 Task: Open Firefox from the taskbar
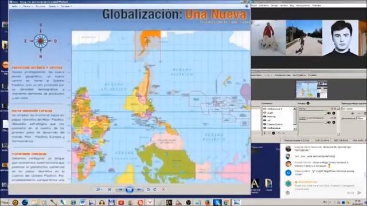coord(208,203)
